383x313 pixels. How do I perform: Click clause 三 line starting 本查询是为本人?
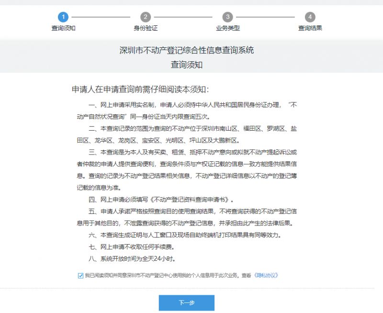(x=192, y=152)
